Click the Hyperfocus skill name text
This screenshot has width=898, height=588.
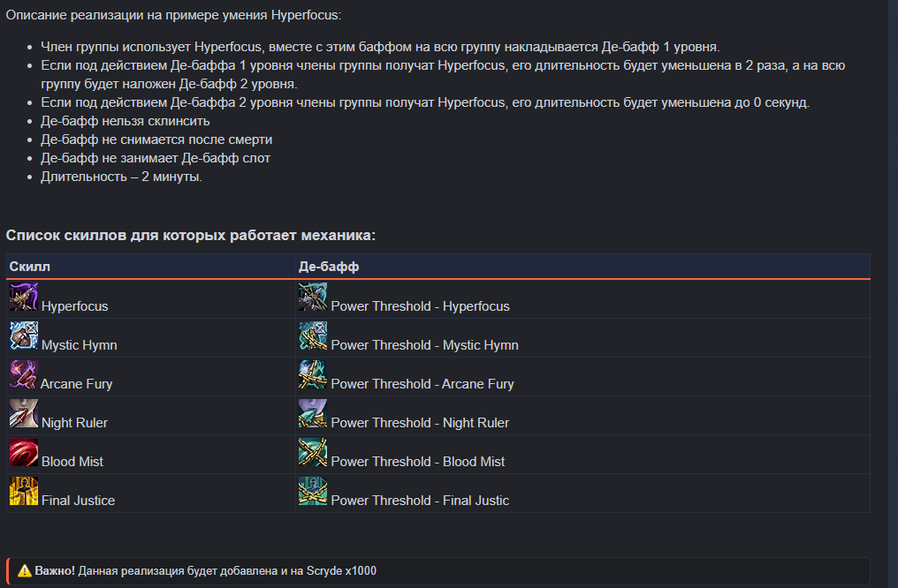[x=74, y=306]
